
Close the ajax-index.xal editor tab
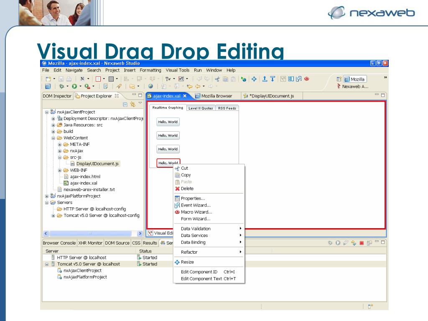pyautogui.click(x=185, y=96)
